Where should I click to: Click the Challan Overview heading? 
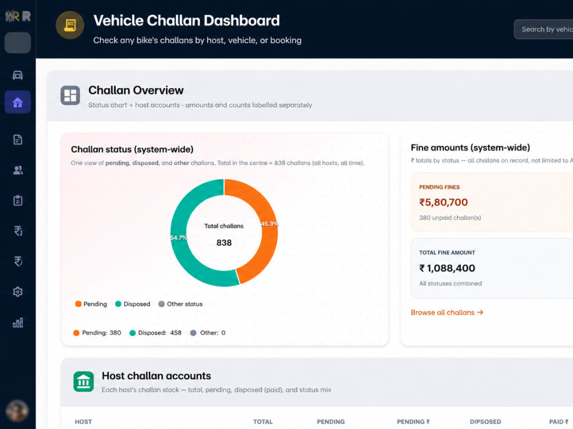tap(136, 90)
